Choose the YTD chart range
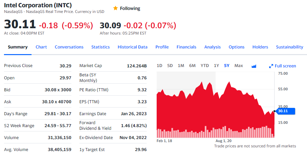The height and width of the screenshot is (157, 307). (x=204, y=66)
